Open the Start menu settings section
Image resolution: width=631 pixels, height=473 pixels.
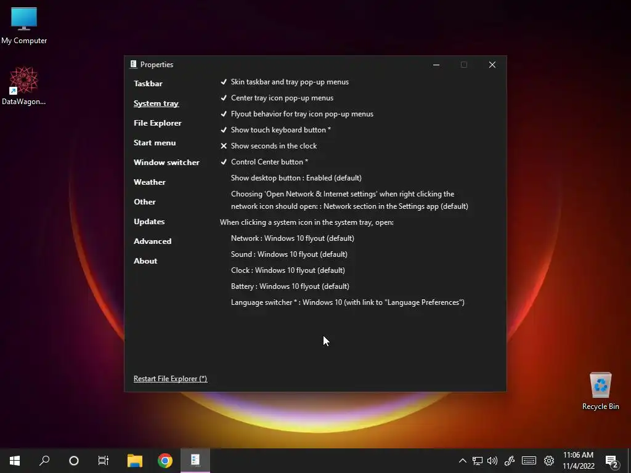[x=155, y=143]
